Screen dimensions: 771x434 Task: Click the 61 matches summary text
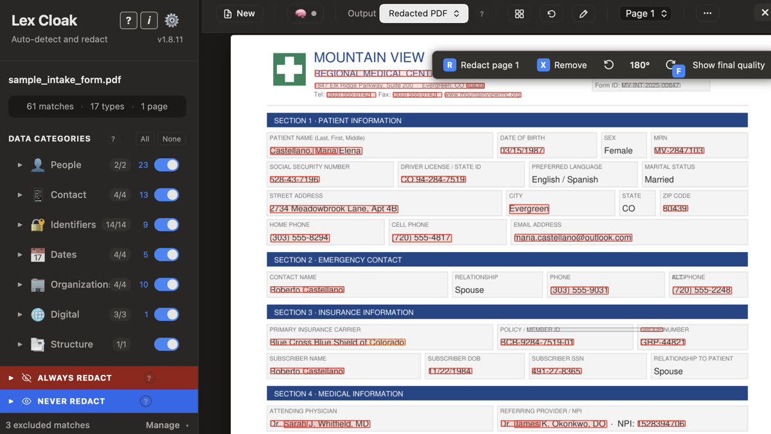point(50,107)
